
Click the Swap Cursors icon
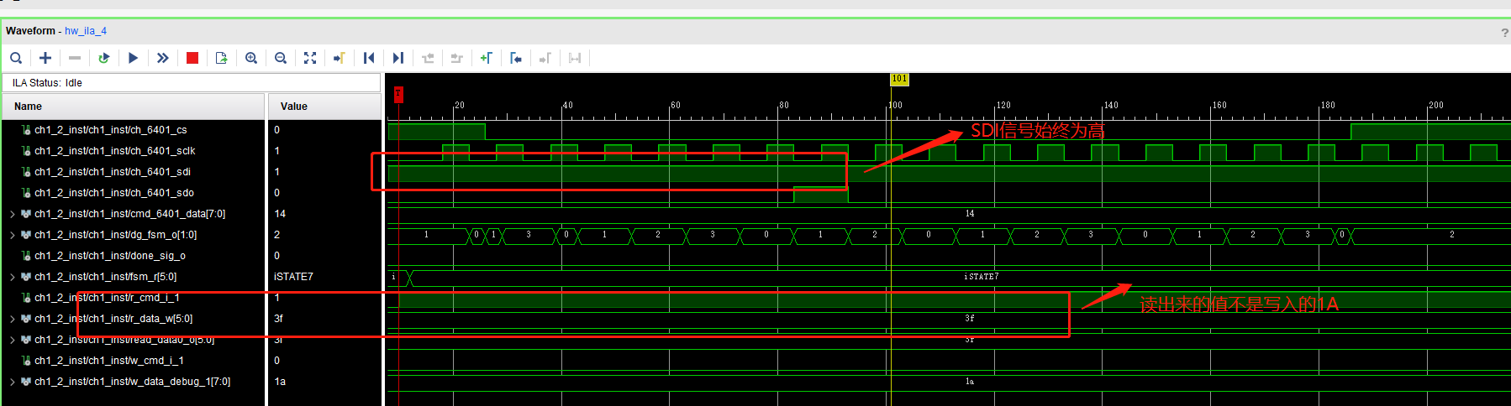(575, 58)
